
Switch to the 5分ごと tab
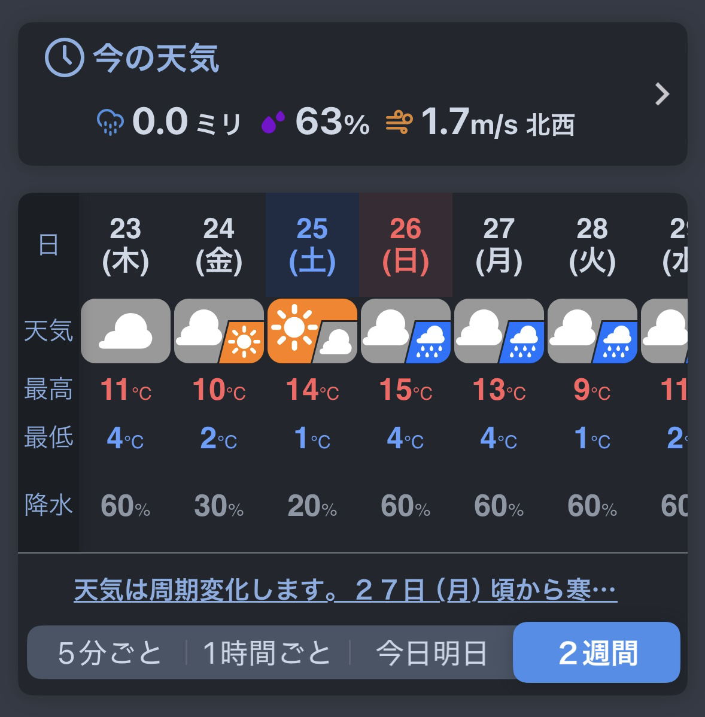(x=110, y=653)
